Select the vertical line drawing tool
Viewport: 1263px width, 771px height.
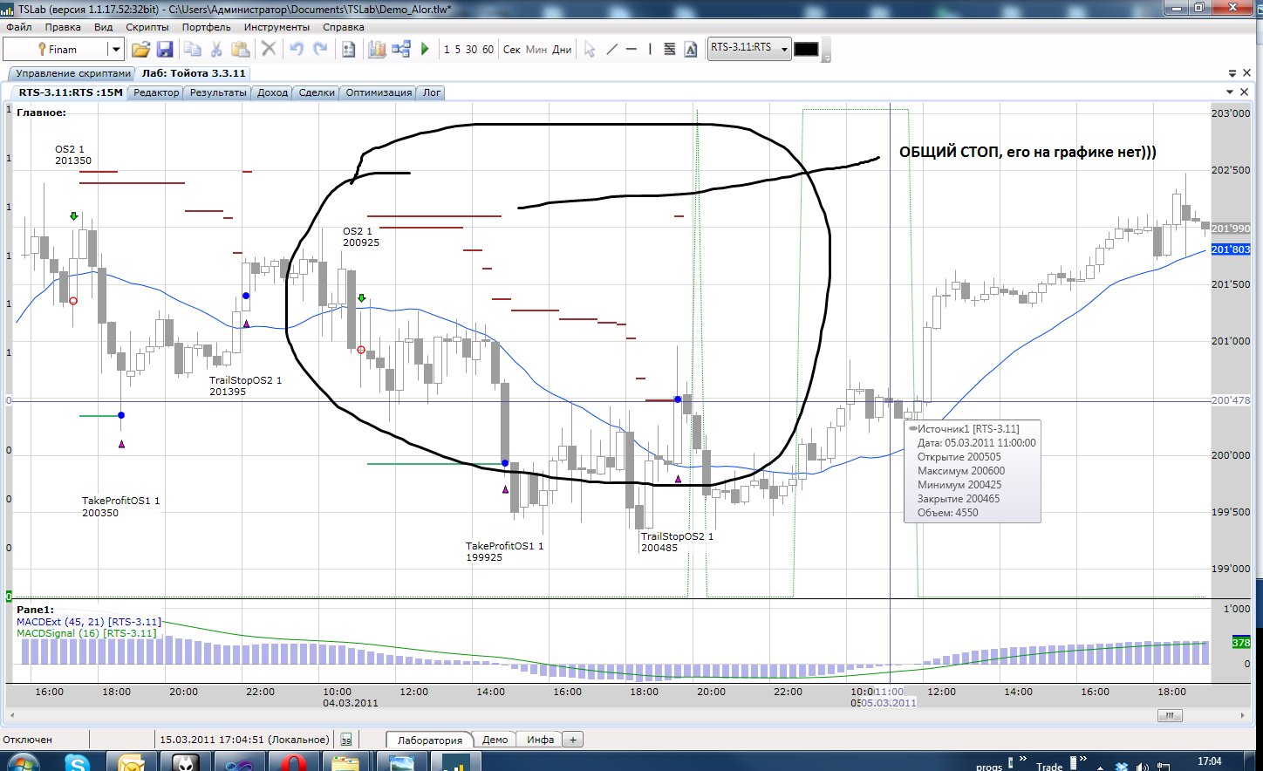[650, 49]
